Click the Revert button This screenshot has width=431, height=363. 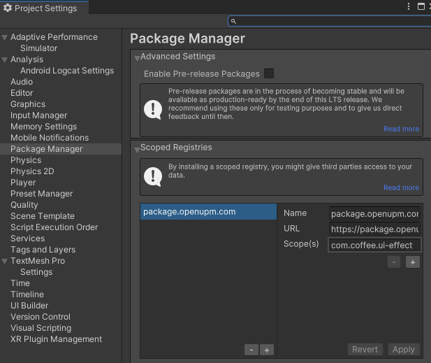click(365, 350)
